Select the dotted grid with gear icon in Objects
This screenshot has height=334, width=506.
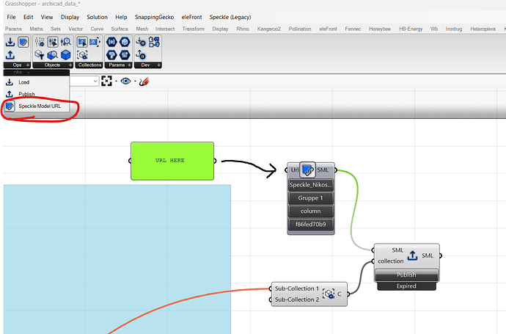pyautogui.click(x=40, y=42)
